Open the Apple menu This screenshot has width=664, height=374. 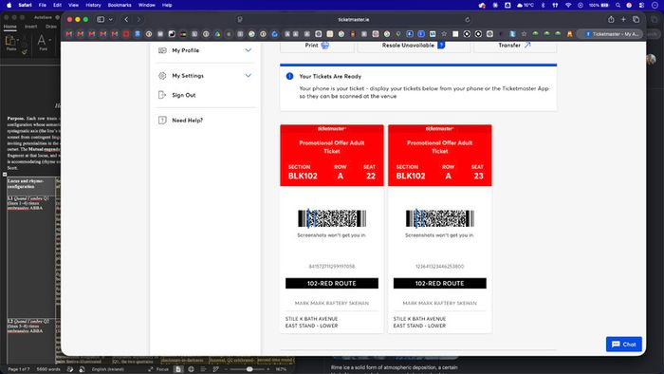click(x=9, y=5)
